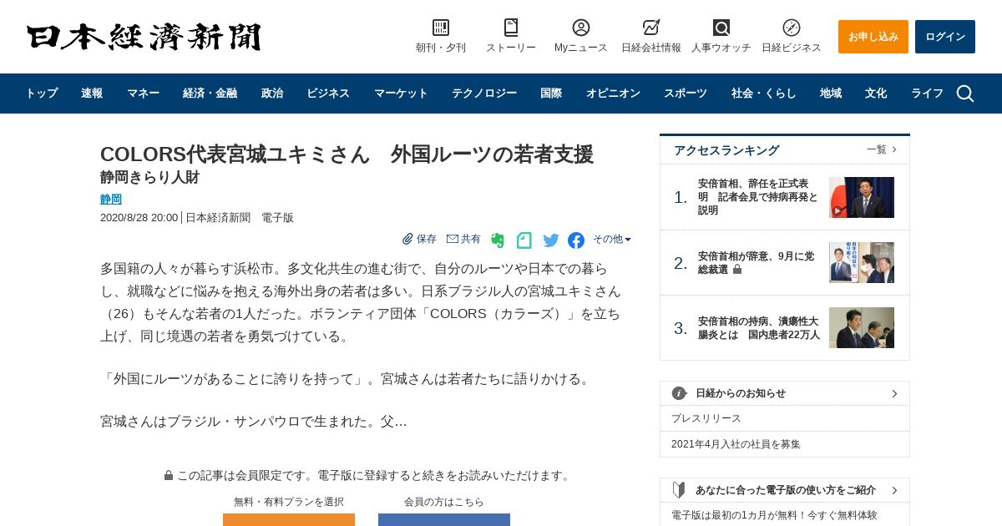Click the search magnifier in navigation bar
Viewport: 1002px width, 526px height.
[965, 94]
